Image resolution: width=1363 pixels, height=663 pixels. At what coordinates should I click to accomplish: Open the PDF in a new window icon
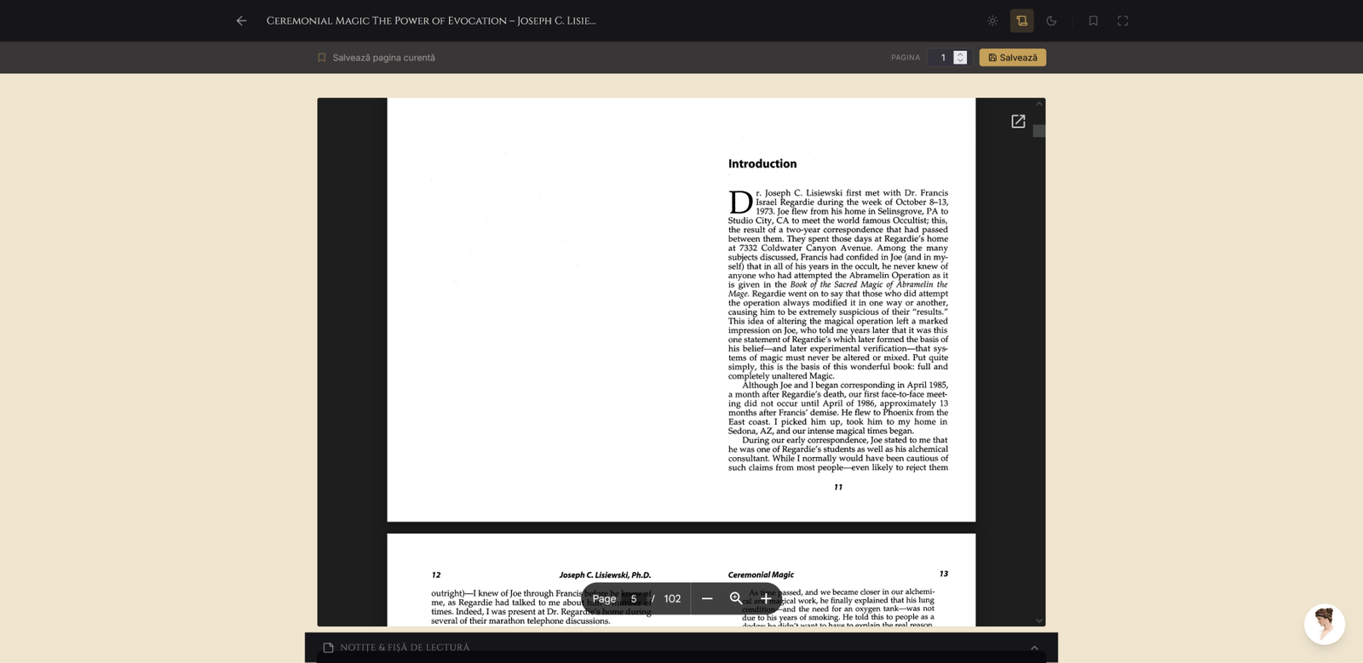[x=1018, y=122]
